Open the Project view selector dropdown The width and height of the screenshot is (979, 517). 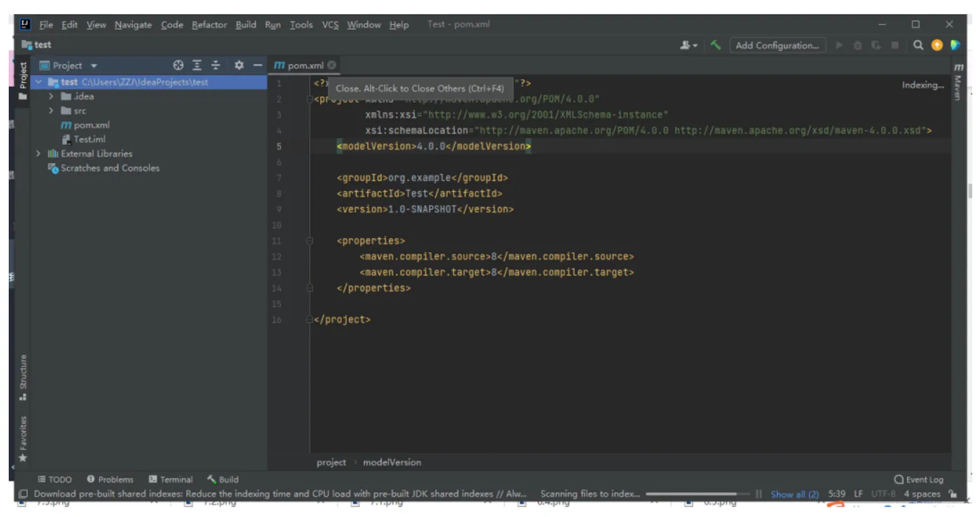68,65
